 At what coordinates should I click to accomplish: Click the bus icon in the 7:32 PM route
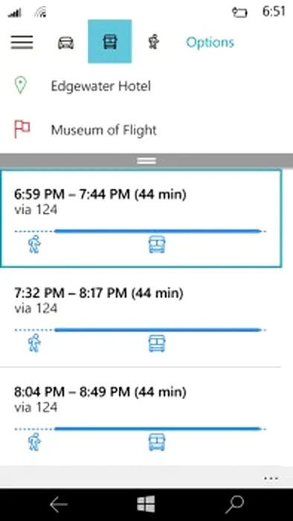click(157, 343)
